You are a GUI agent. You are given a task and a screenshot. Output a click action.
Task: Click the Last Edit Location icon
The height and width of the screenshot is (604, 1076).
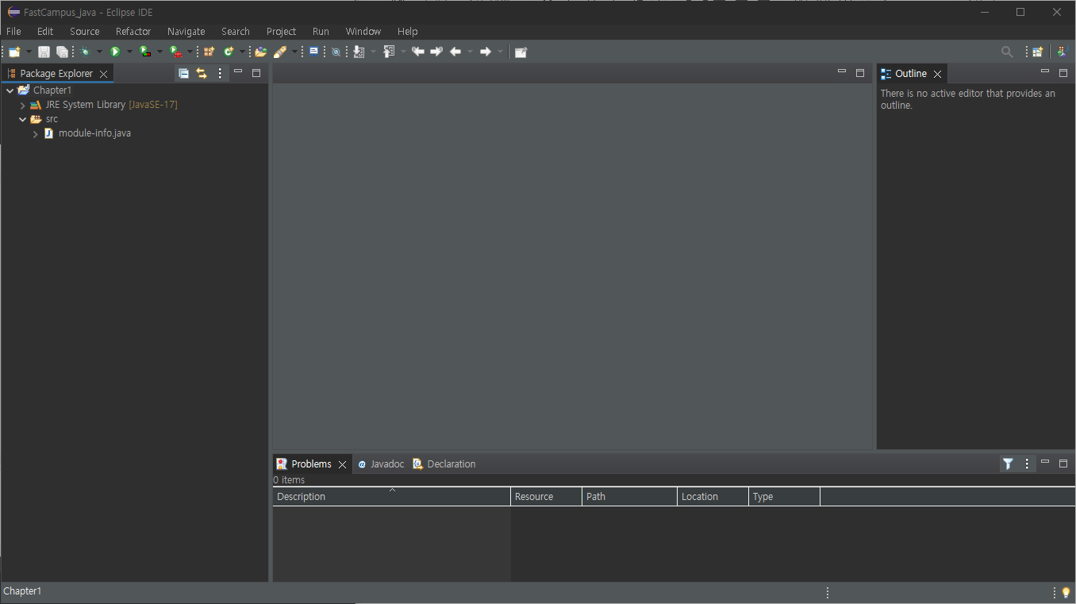(x=418, y=52)
